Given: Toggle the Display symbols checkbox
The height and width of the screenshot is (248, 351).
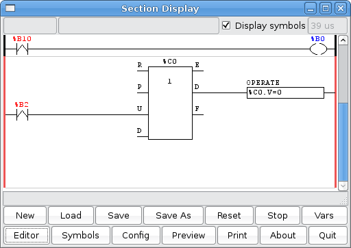Looking at the screenshot, I should click(226, 25).
